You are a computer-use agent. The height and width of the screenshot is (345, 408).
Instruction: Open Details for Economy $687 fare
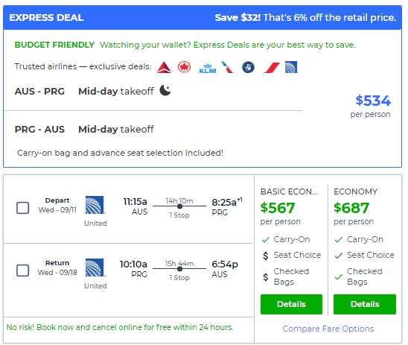[x=365, y=304]
